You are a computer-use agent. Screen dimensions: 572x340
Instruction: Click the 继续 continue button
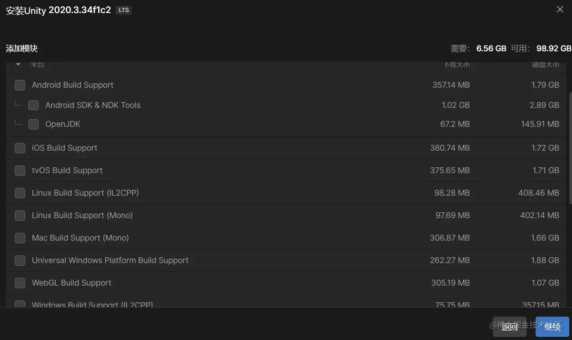(x=552, y=327)
